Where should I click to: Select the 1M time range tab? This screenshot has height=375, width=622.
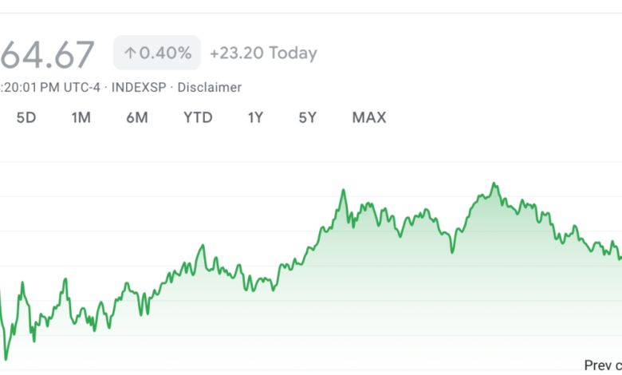click(x=81, y=118)
